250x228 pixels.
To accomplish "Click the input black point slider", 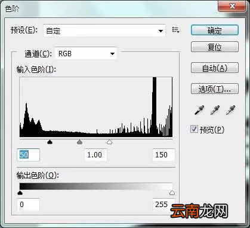I will (50, 142).
